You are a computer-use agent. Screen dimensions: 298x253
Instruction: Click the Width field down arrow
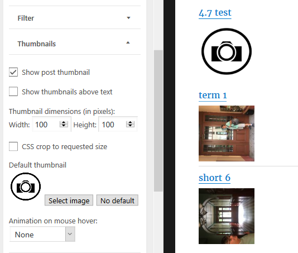pos(64,126)
